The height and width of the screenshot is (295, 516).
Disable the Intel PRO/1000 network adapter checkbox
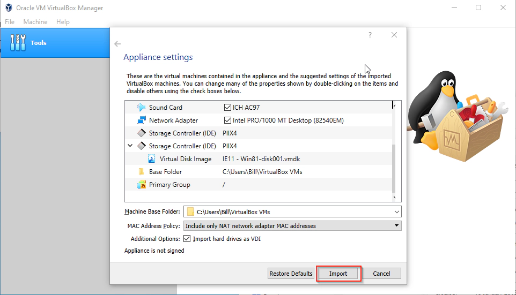coord(228,120)
